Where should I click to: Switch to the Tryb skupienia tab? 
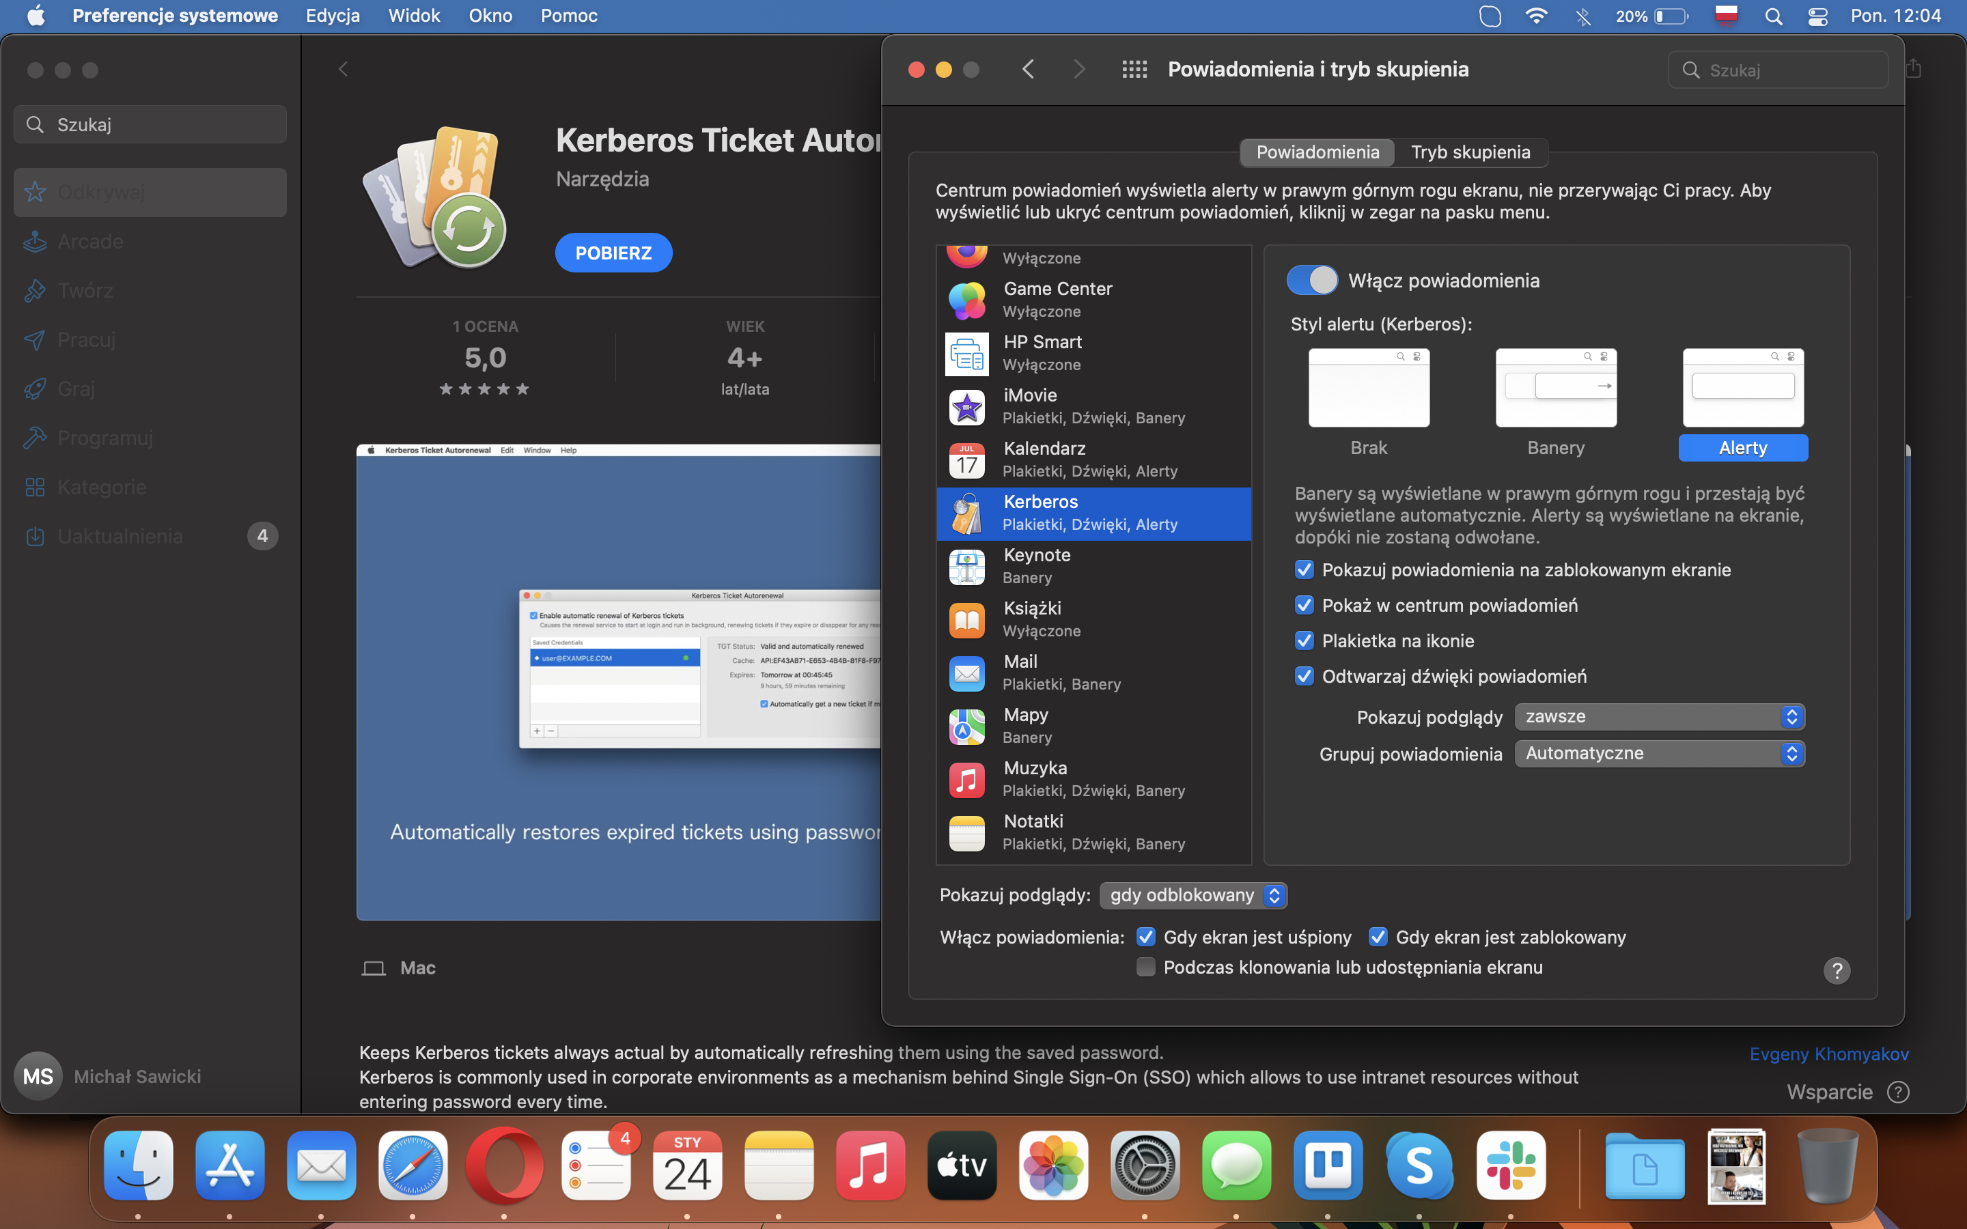1470,152
